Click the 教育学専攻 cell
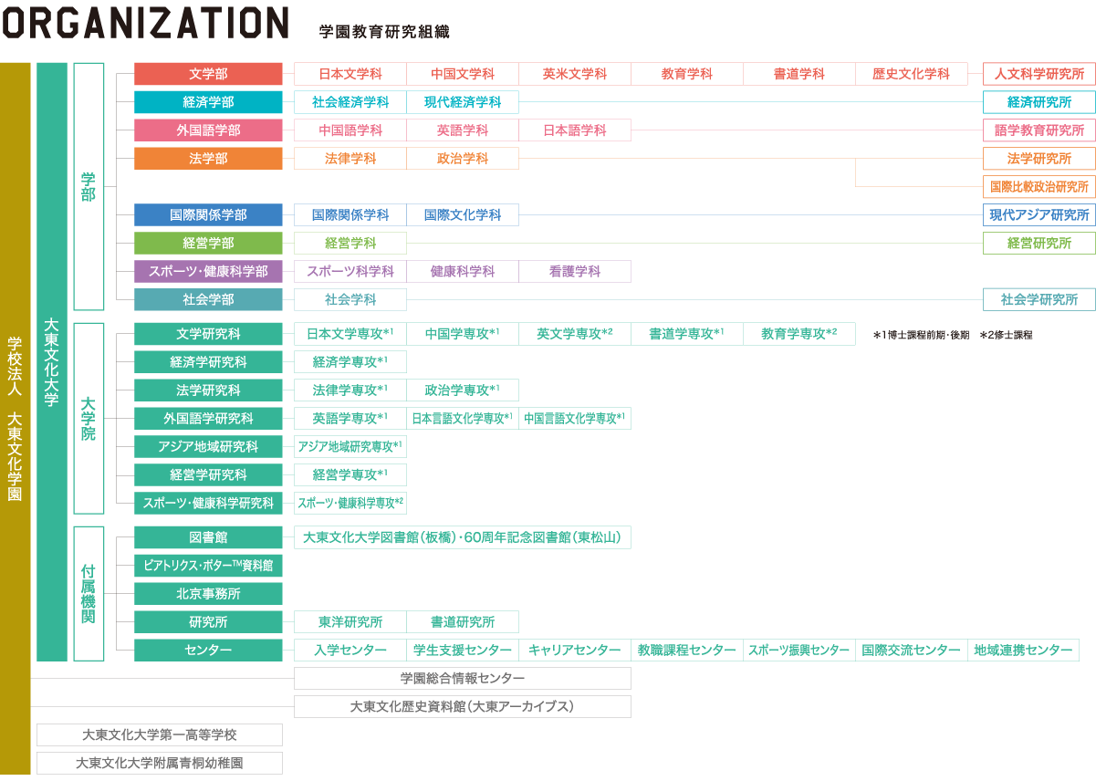Image resolution: width=1096 pixels, height=781 pixels. click(x=799, y=334)
